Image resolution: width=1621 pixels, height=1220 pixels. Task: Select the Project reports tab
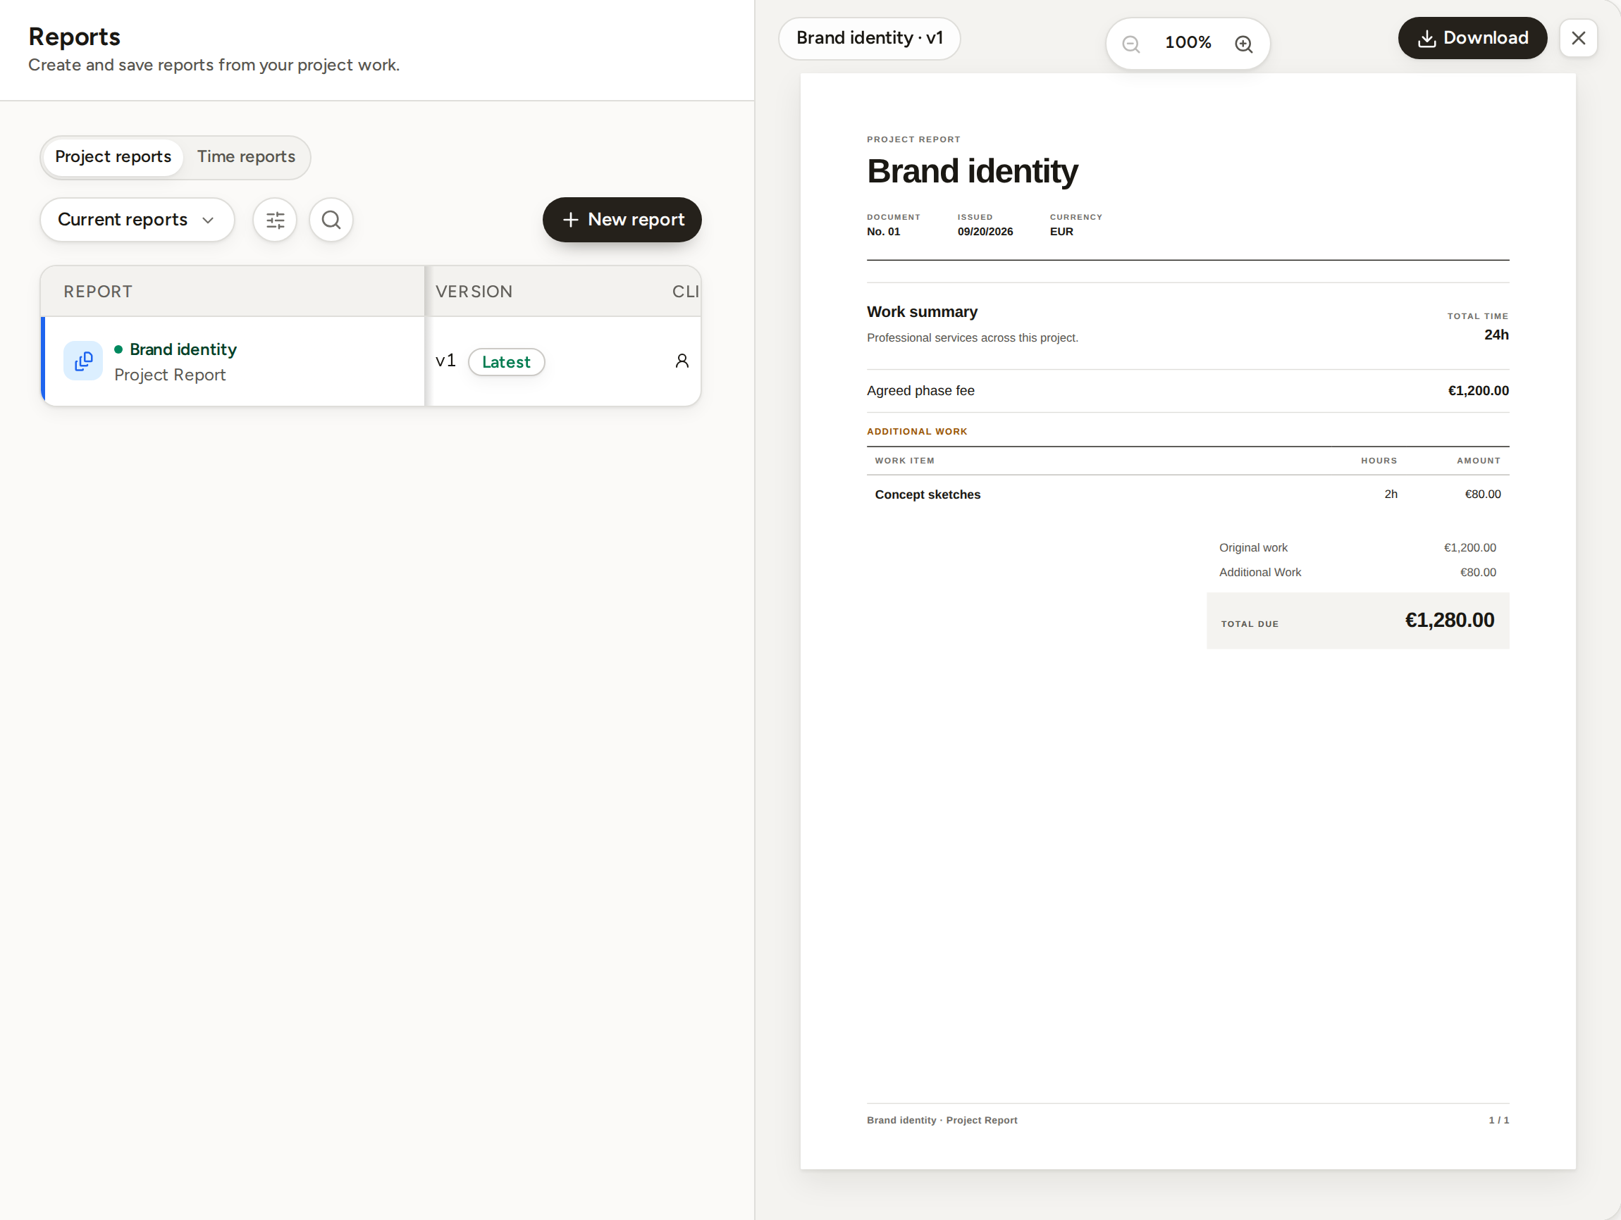point(113,156)
